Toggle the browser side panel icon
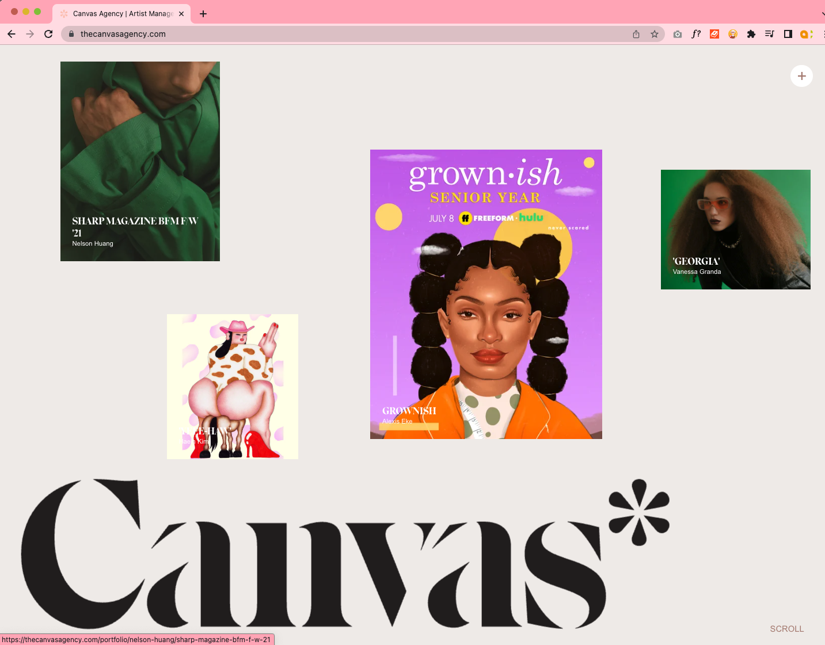The height and width of the screenshot is (645, 825). [x=788, y=34]
